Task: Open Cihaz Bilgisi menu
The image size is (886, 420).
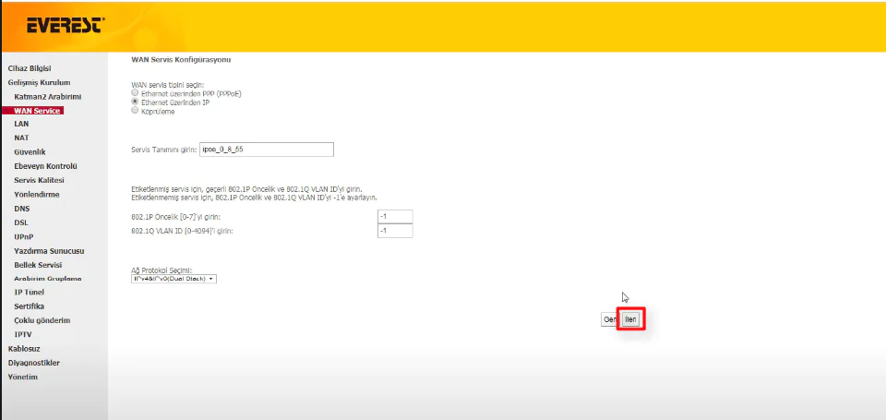Action: (30, 68)
